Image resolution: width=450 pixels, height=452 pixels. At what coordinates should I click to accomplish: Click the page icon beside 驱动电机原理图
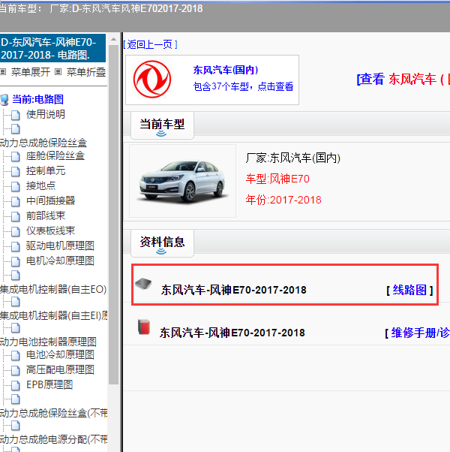click(16, 246)
